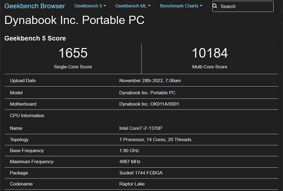Select upload date November 28th 2022, 7:06am

(x=150, y=80)
